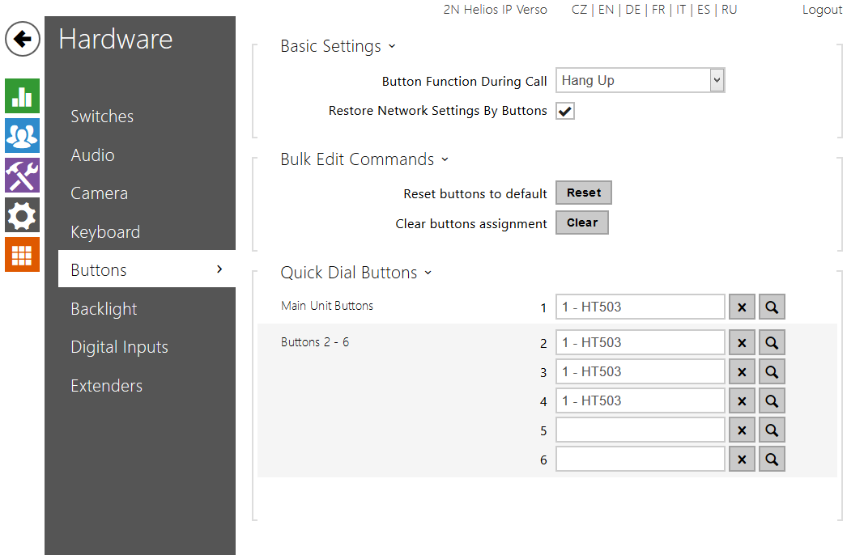
Task: Remove assignment from button 4 with X
Action: [x=742, y=401]
